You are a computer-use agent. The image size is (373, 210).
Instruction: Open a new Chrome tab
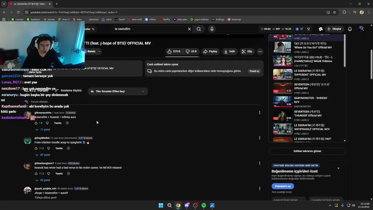(57, 4)
